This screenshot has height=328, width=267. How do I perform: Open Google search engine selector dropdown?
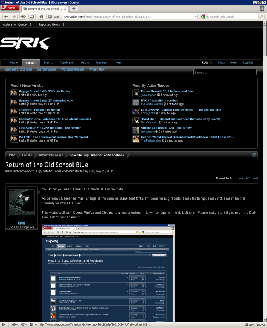[204, 17]
